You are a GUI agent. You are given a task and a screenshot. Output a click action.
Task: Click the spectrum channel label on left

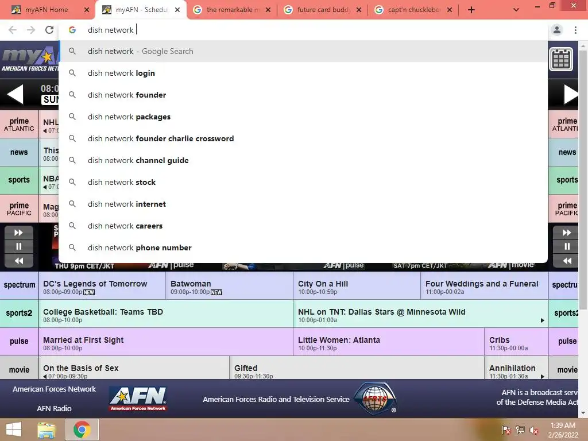point(19,285)
